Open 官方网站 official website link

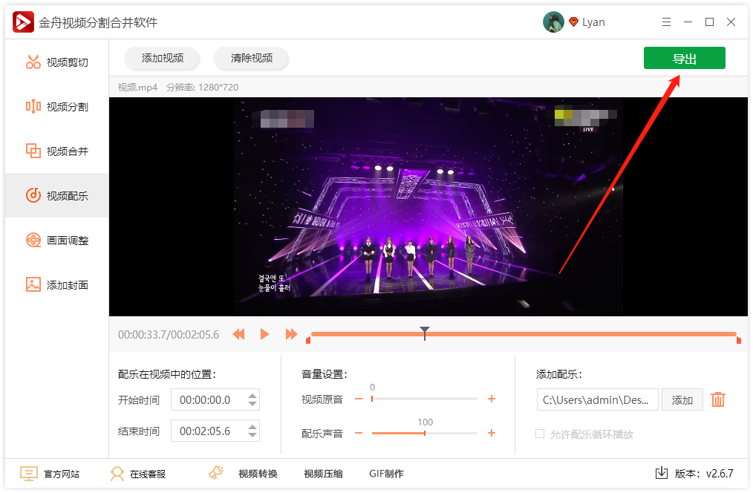click(x=50, y=474)
